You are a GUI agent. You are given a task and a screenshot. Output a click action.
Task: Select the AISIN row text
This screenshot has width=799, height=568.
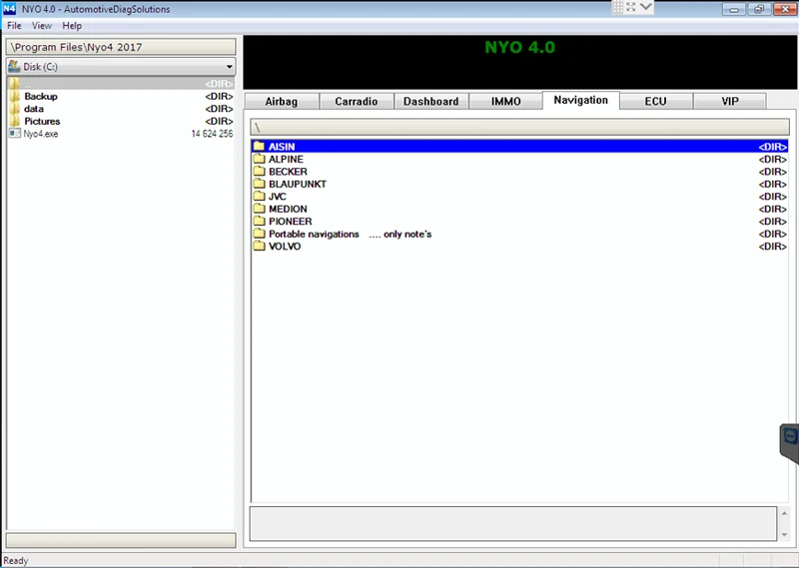pos(282,147)
